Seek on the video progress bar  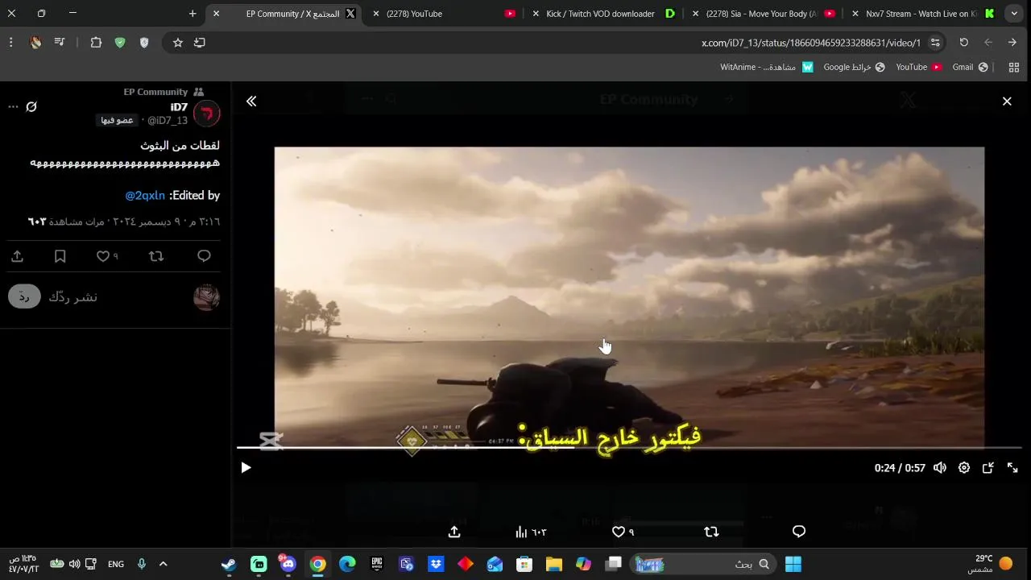pyautogui.click(x=629, y=447)
